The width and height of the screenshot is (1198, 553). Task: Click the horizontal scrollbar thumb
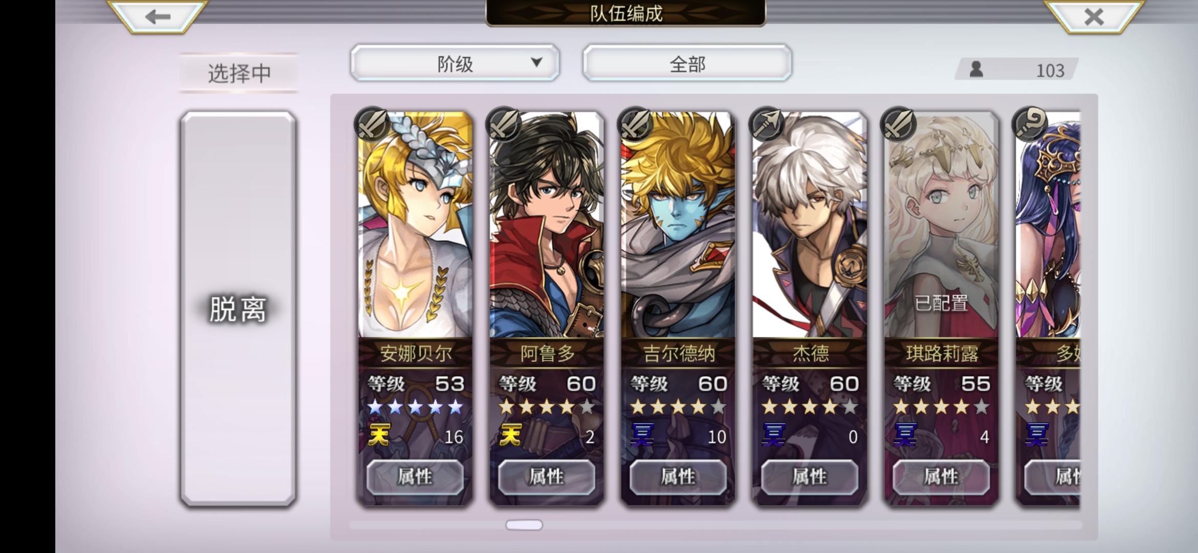pyautogui.click(x=524, y=525)
